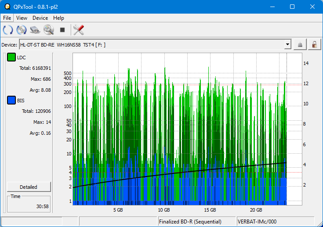Image resolution: width=323 pixels, height=227 pixels.
Task: Expand the Device selection dropdown arrow
Action: point(287,44)
